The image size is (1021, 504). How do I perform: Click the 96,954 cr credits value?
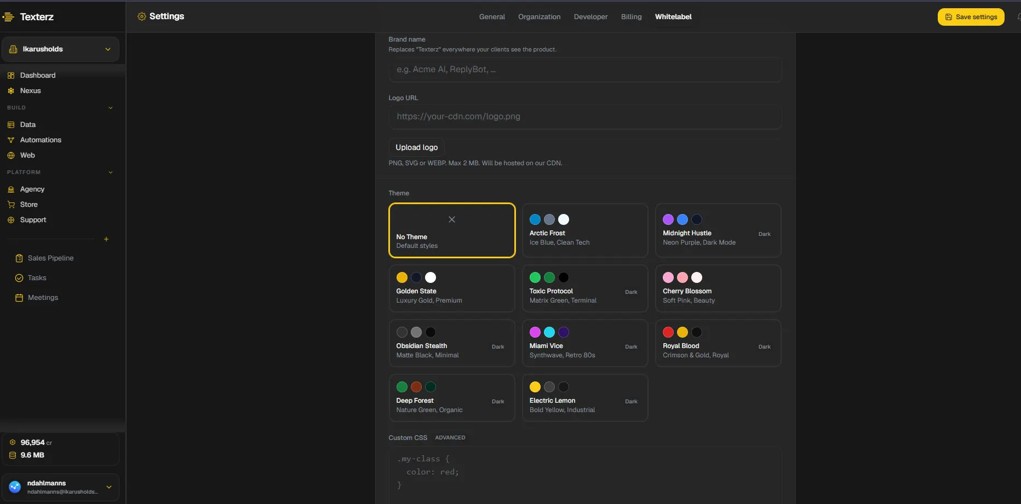click(36, 442)
